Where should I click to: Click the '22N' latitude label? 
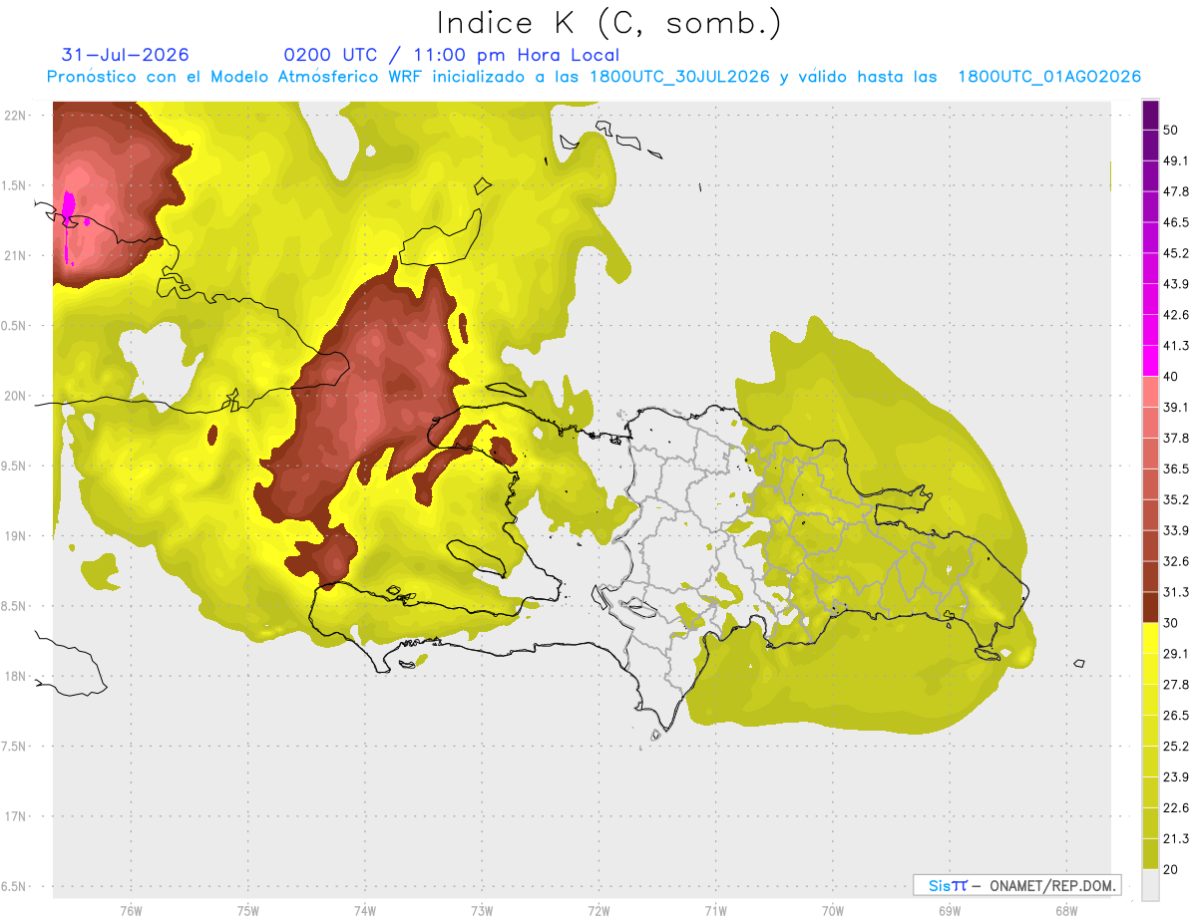coord(15,115)
